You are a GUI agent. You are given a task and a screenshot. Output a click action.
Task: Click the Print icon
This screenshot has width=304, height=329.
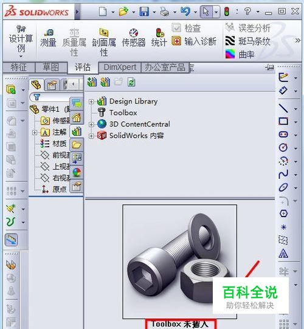click(165, 12)
